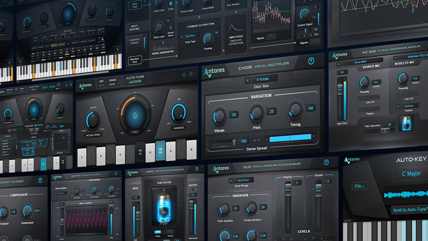Toggle the B key in Auto-Tune Access
This screenshot has height=241, width=428.
[192, 150]
